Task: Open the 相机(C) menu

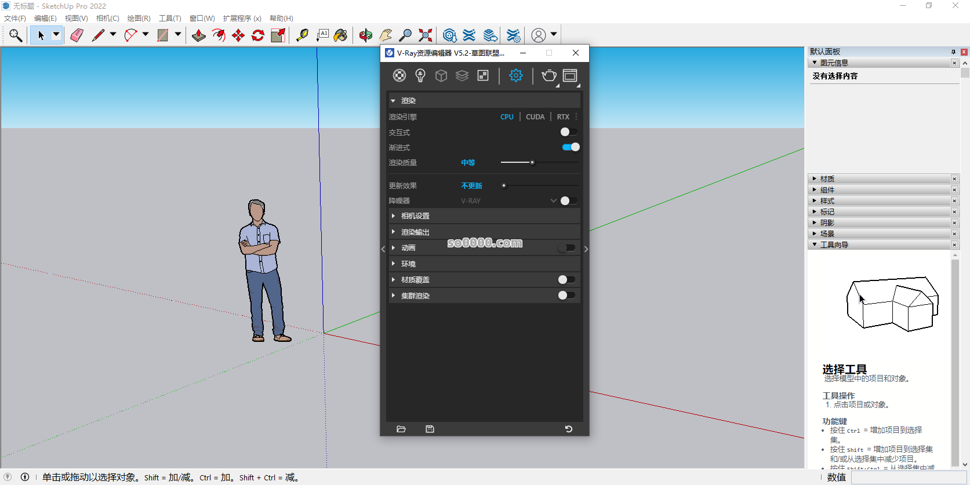Action: 108,19
